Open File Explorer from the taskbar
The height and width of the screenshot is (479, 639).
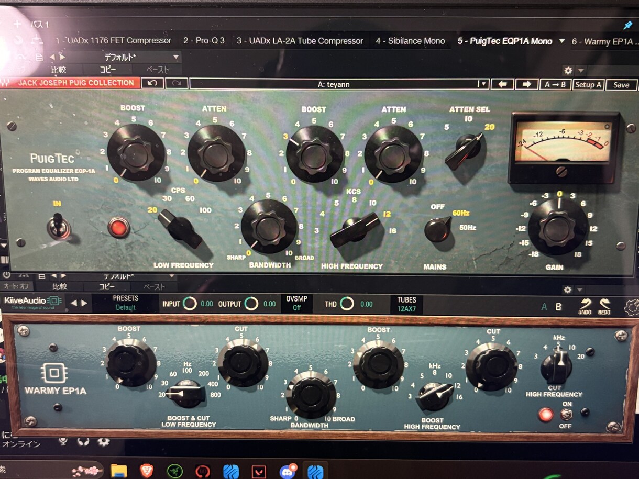coord(119,471)
